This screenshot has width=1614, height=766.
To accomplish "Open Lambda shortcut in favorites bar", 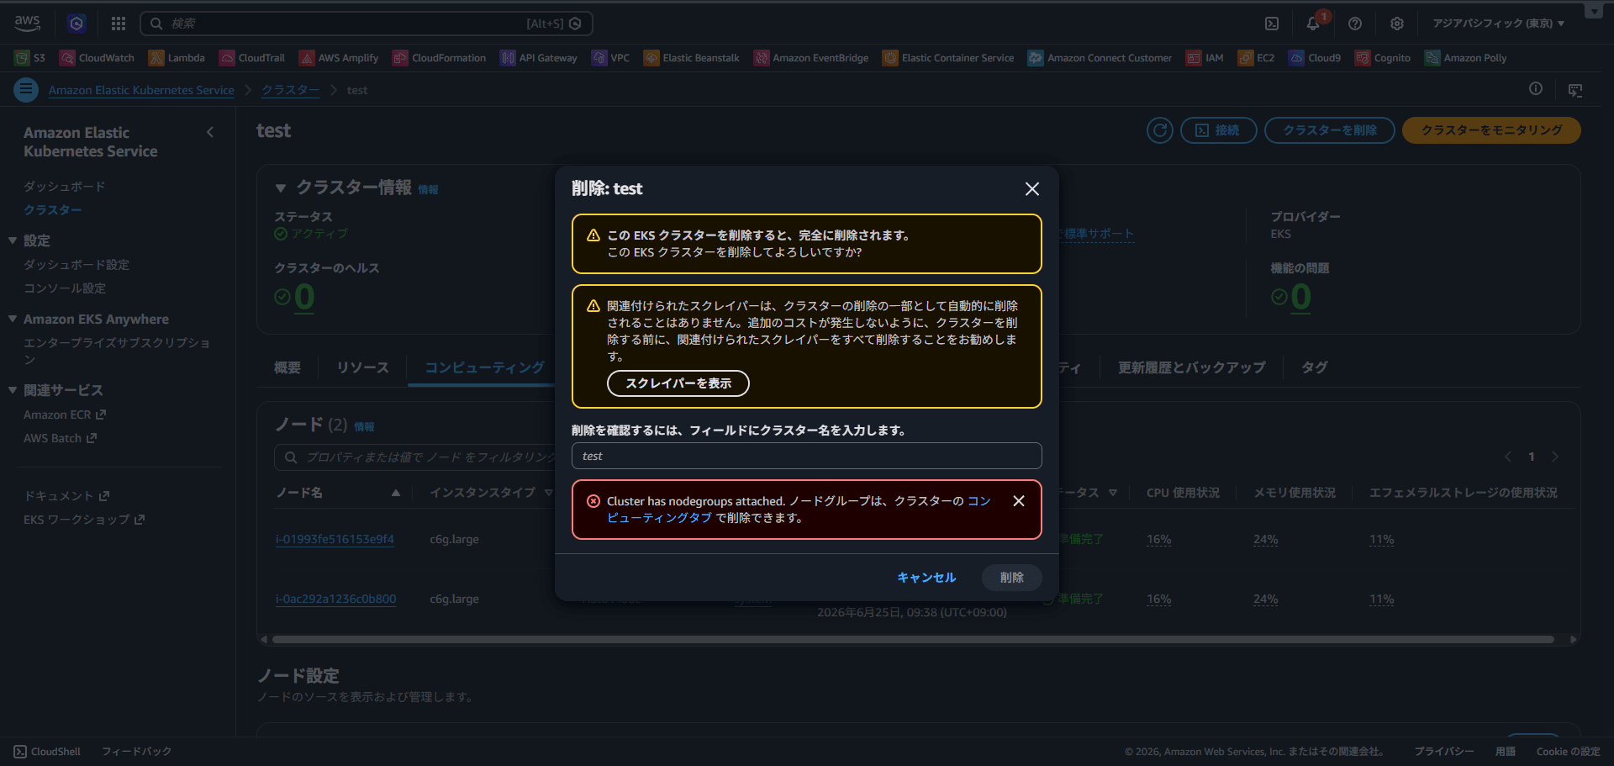I will coord(177,58).
